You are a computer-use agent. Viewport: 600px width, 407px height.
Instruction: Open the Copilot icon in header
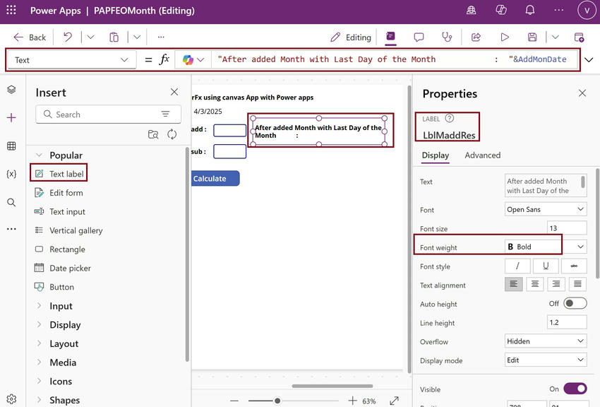point(501,11)
